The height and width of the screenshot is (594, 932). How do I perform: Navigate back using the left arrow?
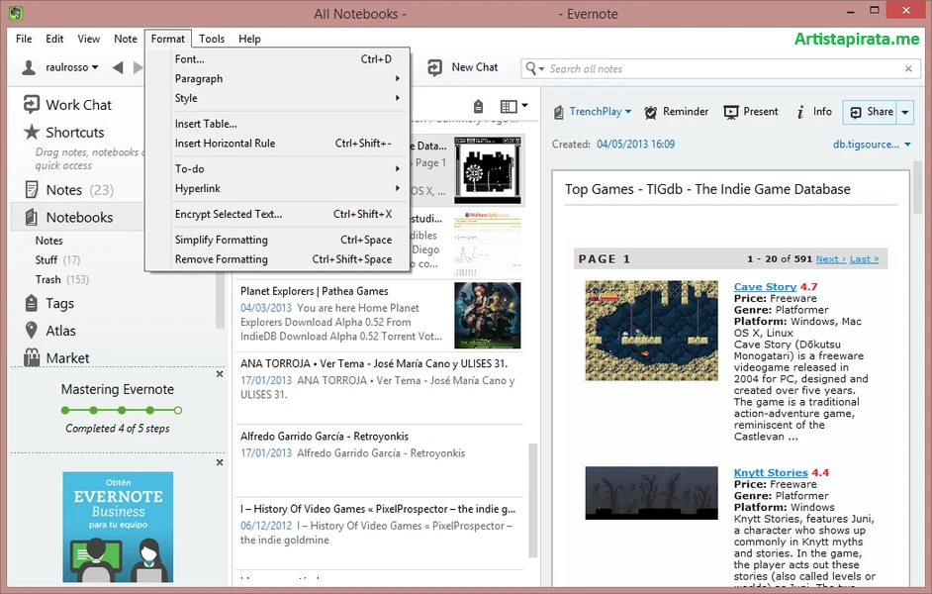click(117, 67)
